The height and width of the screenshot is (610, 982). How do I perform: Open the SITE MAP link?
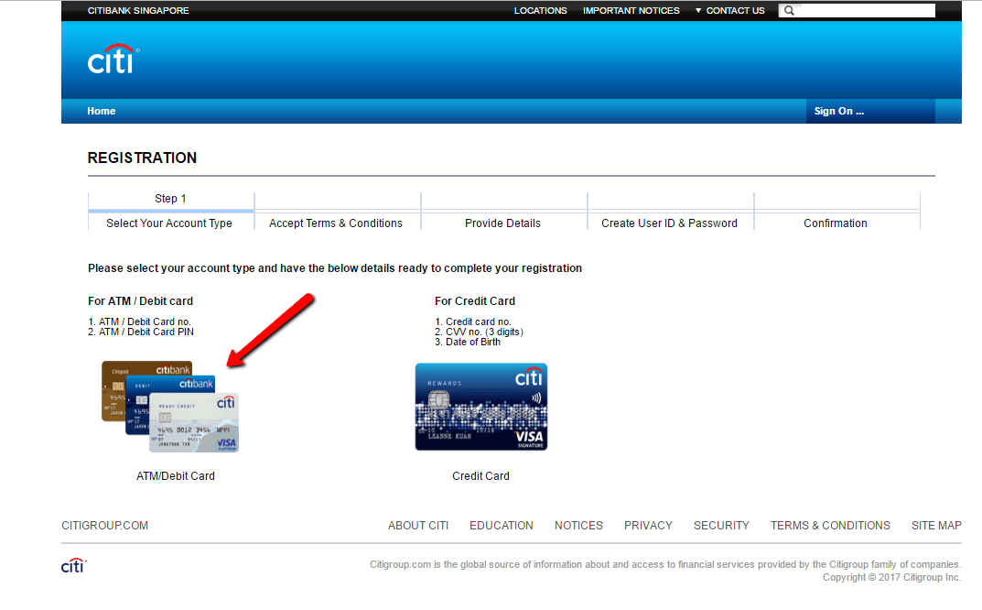point(935,525)
